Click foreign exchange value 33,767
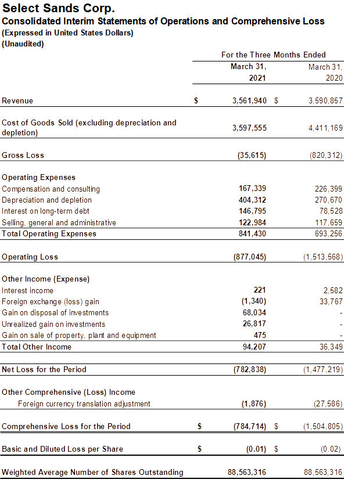 click(x=331, y=302)
